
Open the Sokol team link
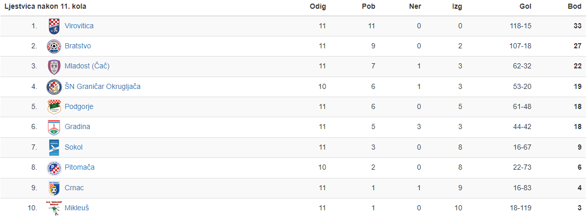[73, 147]
